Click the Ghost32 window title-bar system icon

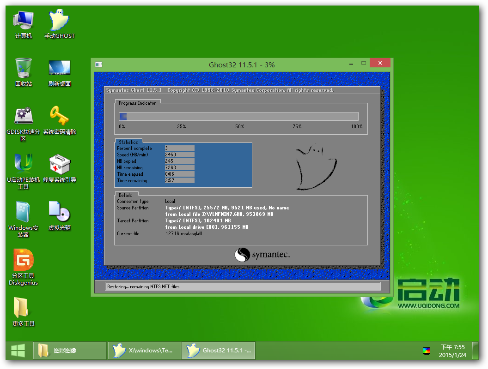click(x=98, y=65)
